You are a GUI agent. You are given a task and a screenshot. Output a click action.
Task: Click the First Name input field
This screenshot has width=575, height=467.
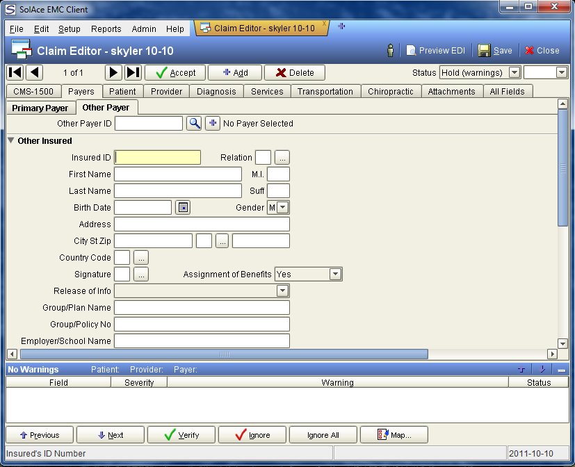click(x=178, y=174)
